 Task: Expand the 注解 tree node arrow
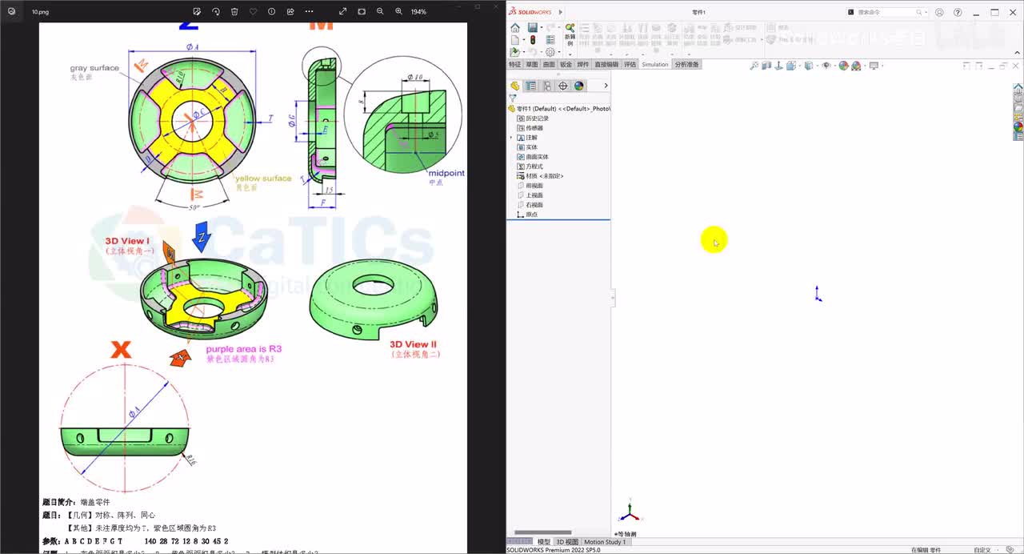pyautogui.click(x=511, y=138)
